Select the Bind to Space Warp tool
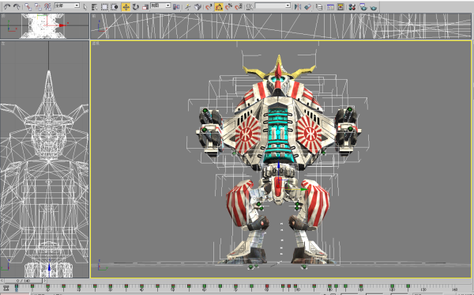 click(47, 6)
